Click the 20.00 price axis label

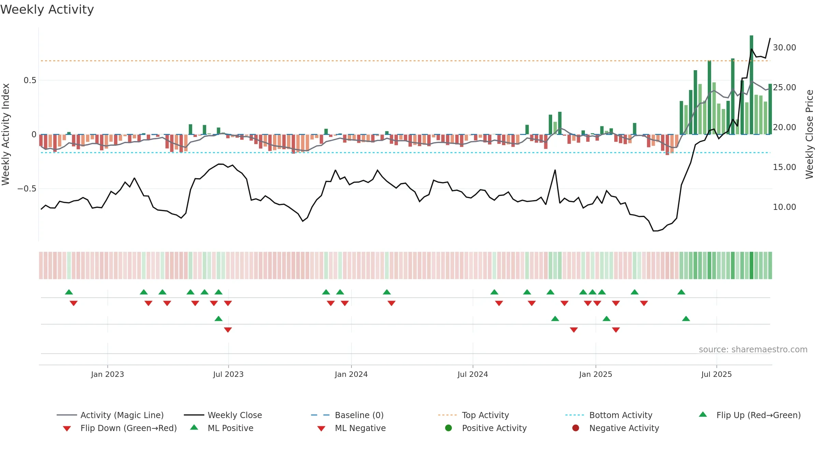pyautogui.click(x=785, y=127)
